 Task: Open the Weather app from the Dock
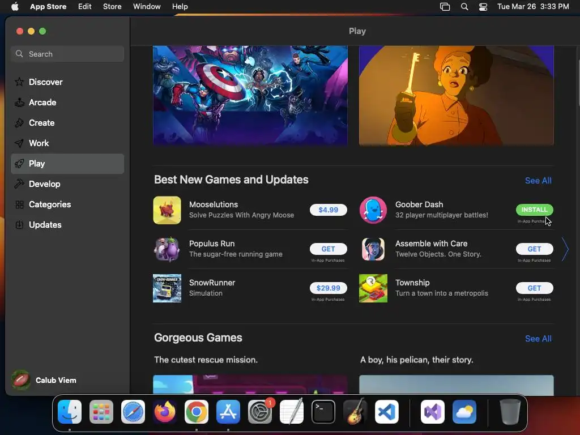coord(464,412)
